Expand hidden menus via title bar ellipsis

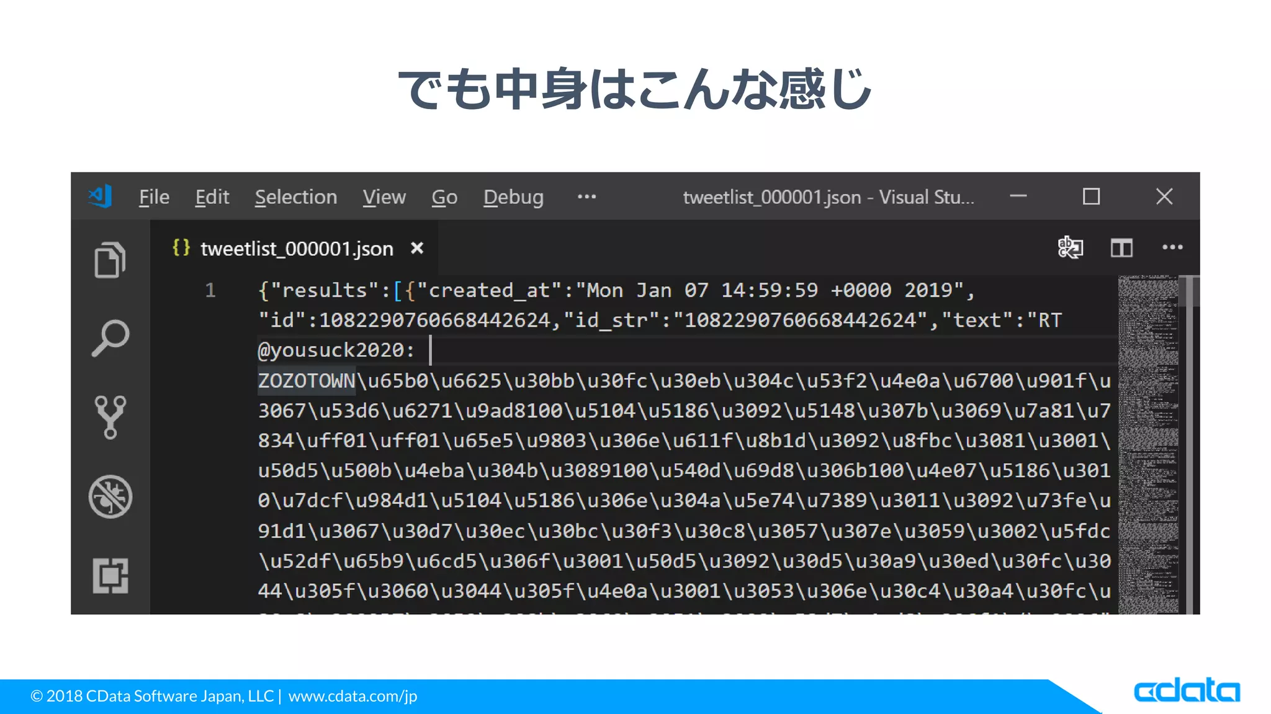[x=586, y=196]
